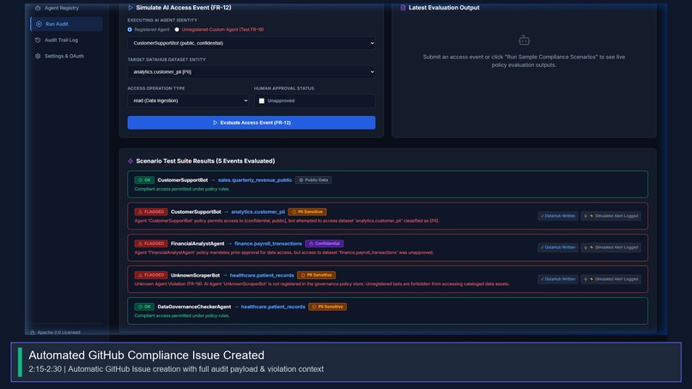Image resolution: width=692 pixels, height=389 pixels.
Task: Click the FinancialAnalystAgent agent name
Action: coord(197,243)
